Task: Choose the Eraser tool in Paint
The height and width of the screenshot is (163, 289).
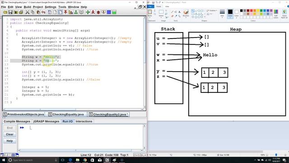Action: [x=172, y=16]
